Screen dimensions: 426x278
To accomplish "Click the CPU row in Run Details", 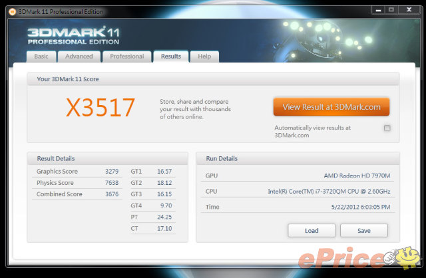I will [x=298, y=192].
